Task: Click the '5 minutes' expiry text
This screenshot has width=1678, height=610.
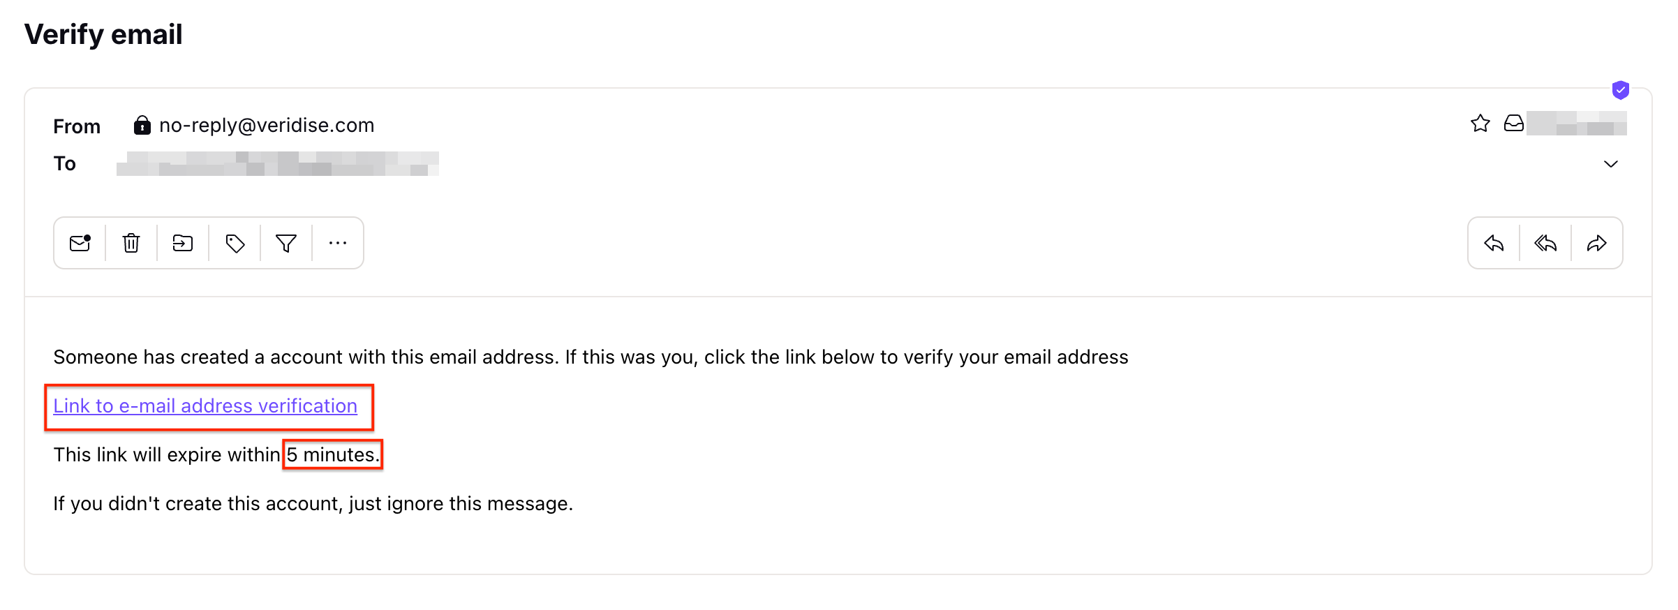Action: click(333, 455)
